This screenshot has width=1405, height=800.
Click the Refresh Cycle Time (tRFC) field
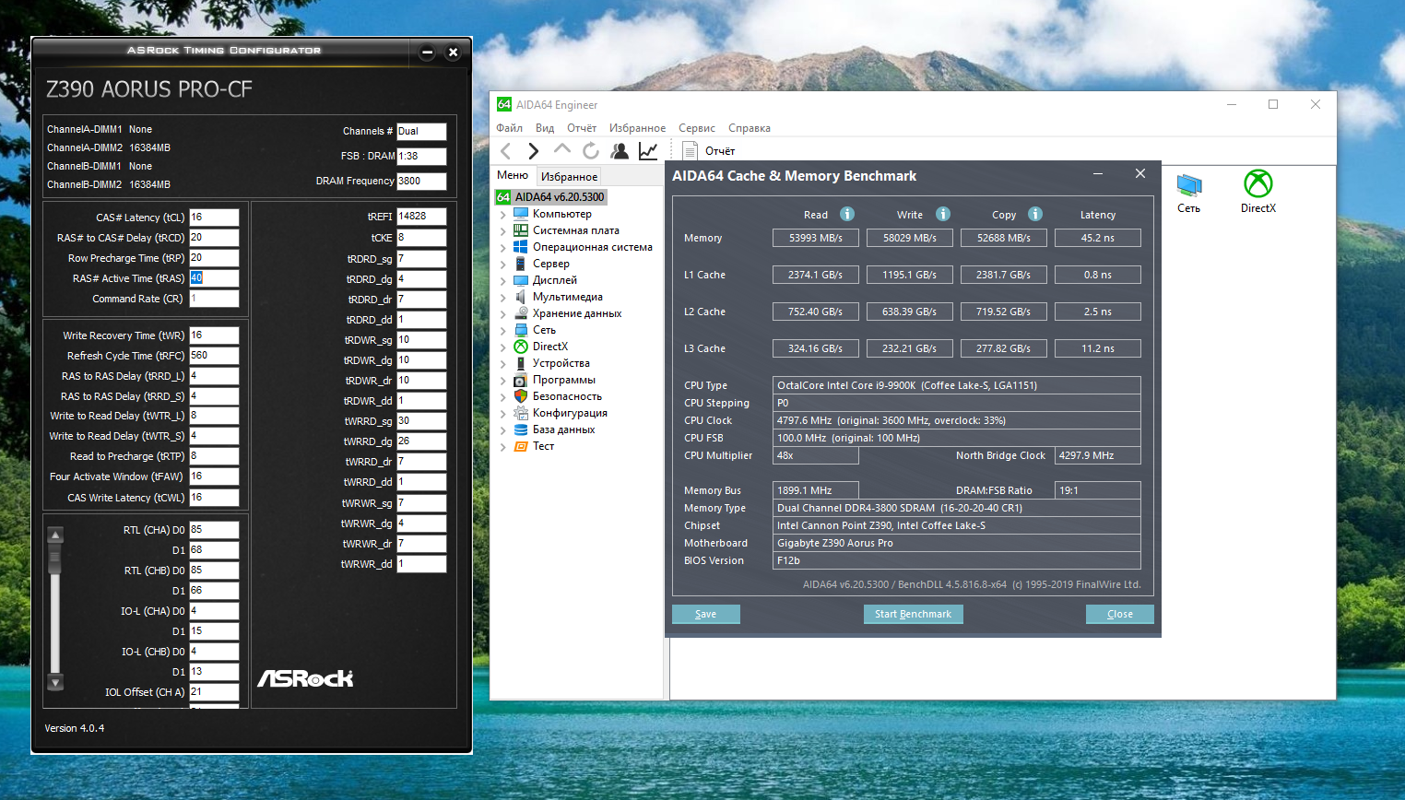click(214, 356)
